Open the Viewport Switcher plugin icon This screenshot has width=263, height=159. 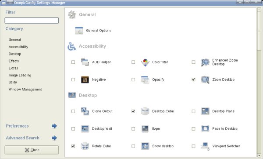click(x=205, y=146)
